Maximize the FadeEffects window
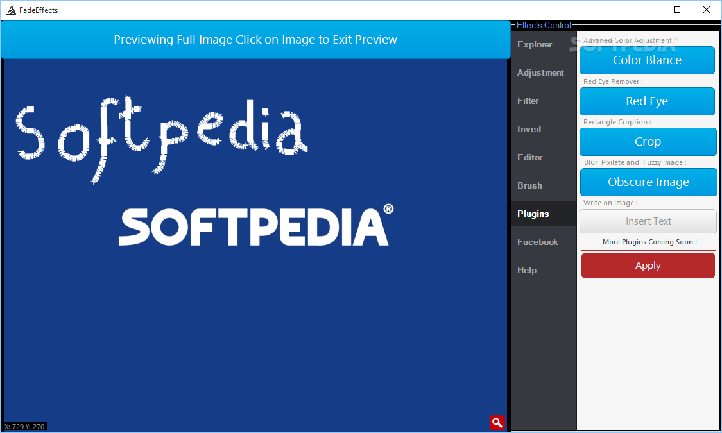This screenshot has width=722, height=433. point(677,10)
